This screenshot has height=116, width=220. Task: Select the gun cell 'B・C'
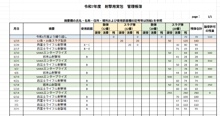click(87, 45)
